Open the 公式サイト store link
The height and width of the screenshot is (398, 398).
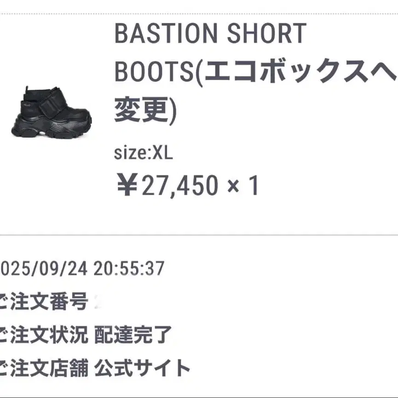click(x=142, y=368)
